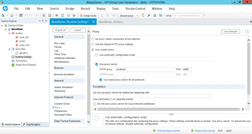
Task: Switch to Step Navigator tab
Action: click(x=32, y=124)
